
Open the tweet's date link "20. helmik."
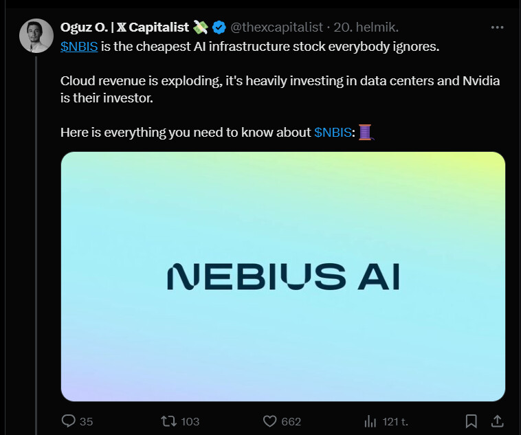click(x=366, y=27)
